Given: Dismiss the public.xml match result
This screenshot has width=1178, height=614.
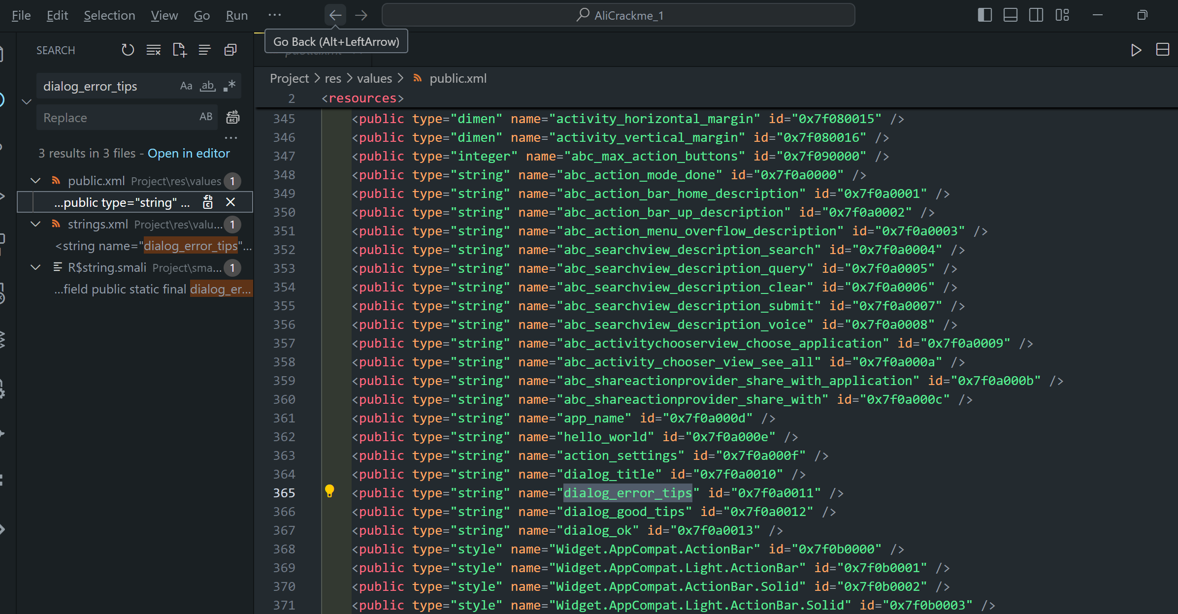Looking at the screenshot, I should pos(230,202).
